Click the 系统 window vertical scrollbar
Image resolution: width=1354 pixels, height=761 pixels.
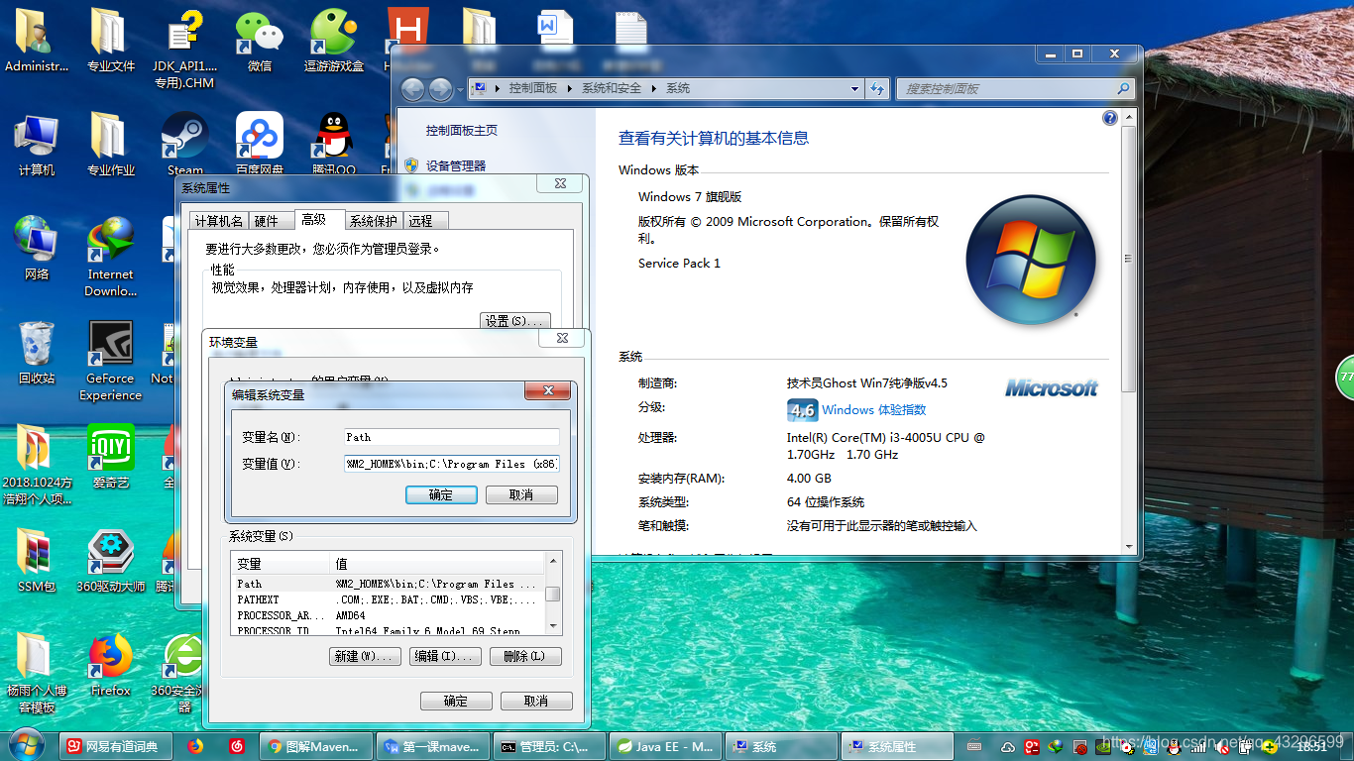(x=1129, y=330)
